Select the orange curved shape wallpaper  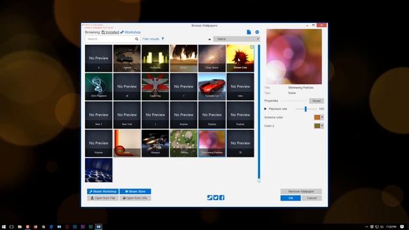(127, 143)
